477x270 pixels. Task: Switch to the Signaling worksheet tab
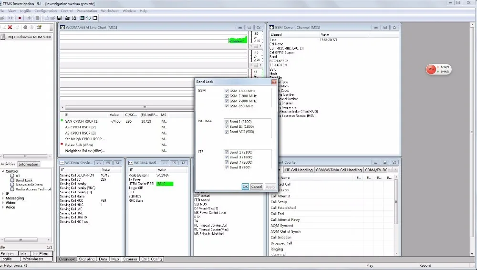tap(87, 259)
